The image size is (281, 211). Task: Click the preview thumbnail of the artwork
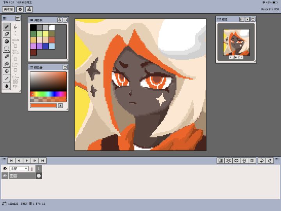point(236,43)
